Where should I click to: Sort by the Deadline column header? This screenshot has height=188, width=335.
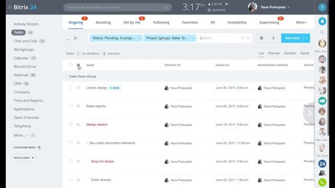tap(222, 65)
